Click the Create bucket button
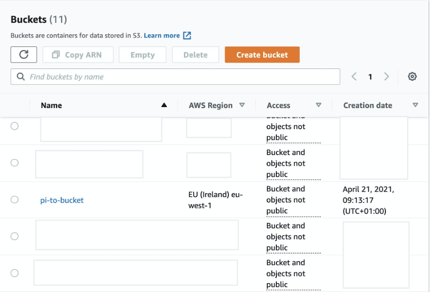430x292 pixels. click(262, 55)
